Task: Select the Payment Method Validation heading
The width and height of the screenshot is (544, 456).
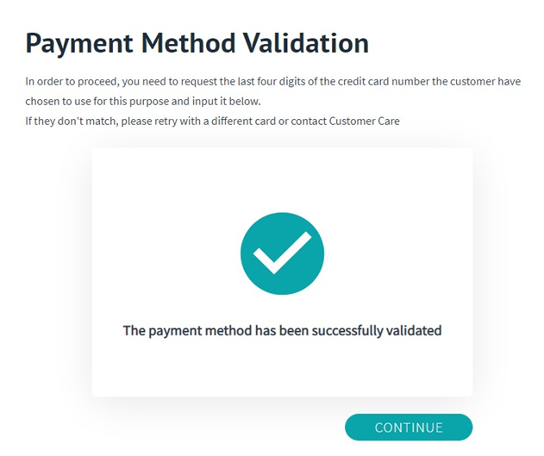Action: 197,43
